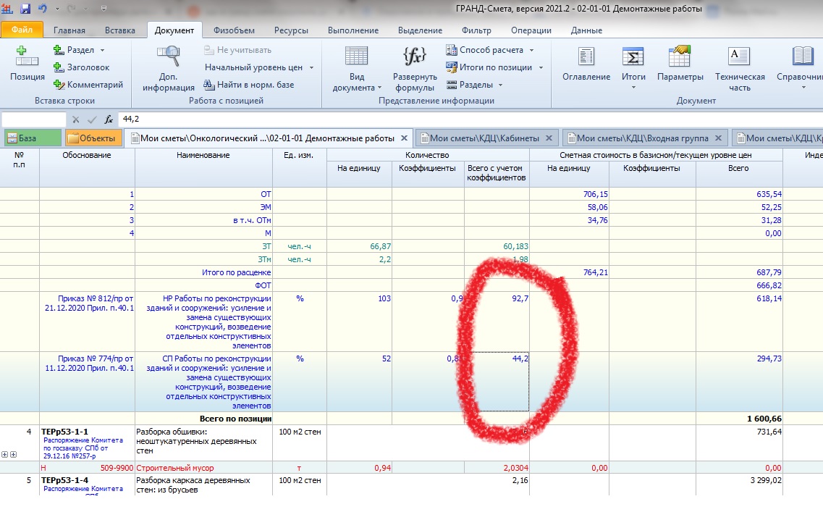
Task: Open the Оглавление document icon
Action: pyautogui.click(x=586, y=57)
